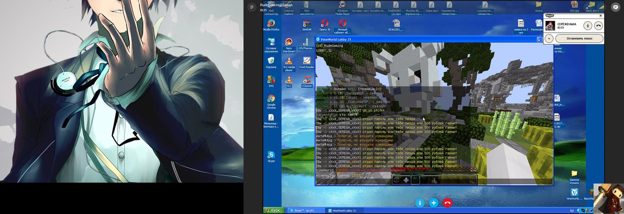Open the пуск Start button

coord(272,211)
